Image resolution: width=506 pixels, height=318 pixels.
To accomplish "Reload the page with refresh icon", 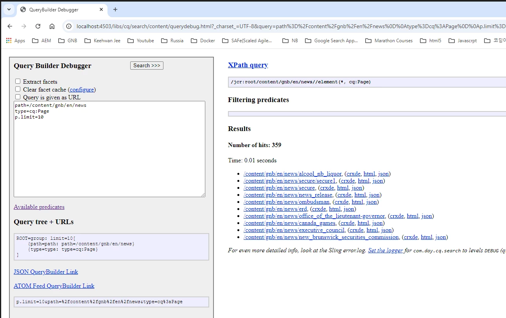I will (x=38, y=26).
